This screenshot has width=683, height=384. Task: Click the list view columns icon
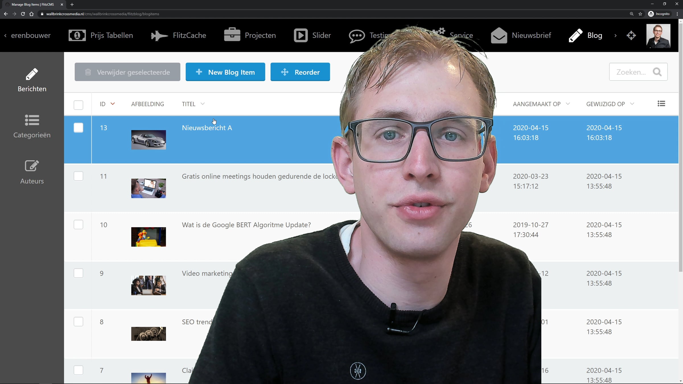pyautogui.click(x=661, y=104)
